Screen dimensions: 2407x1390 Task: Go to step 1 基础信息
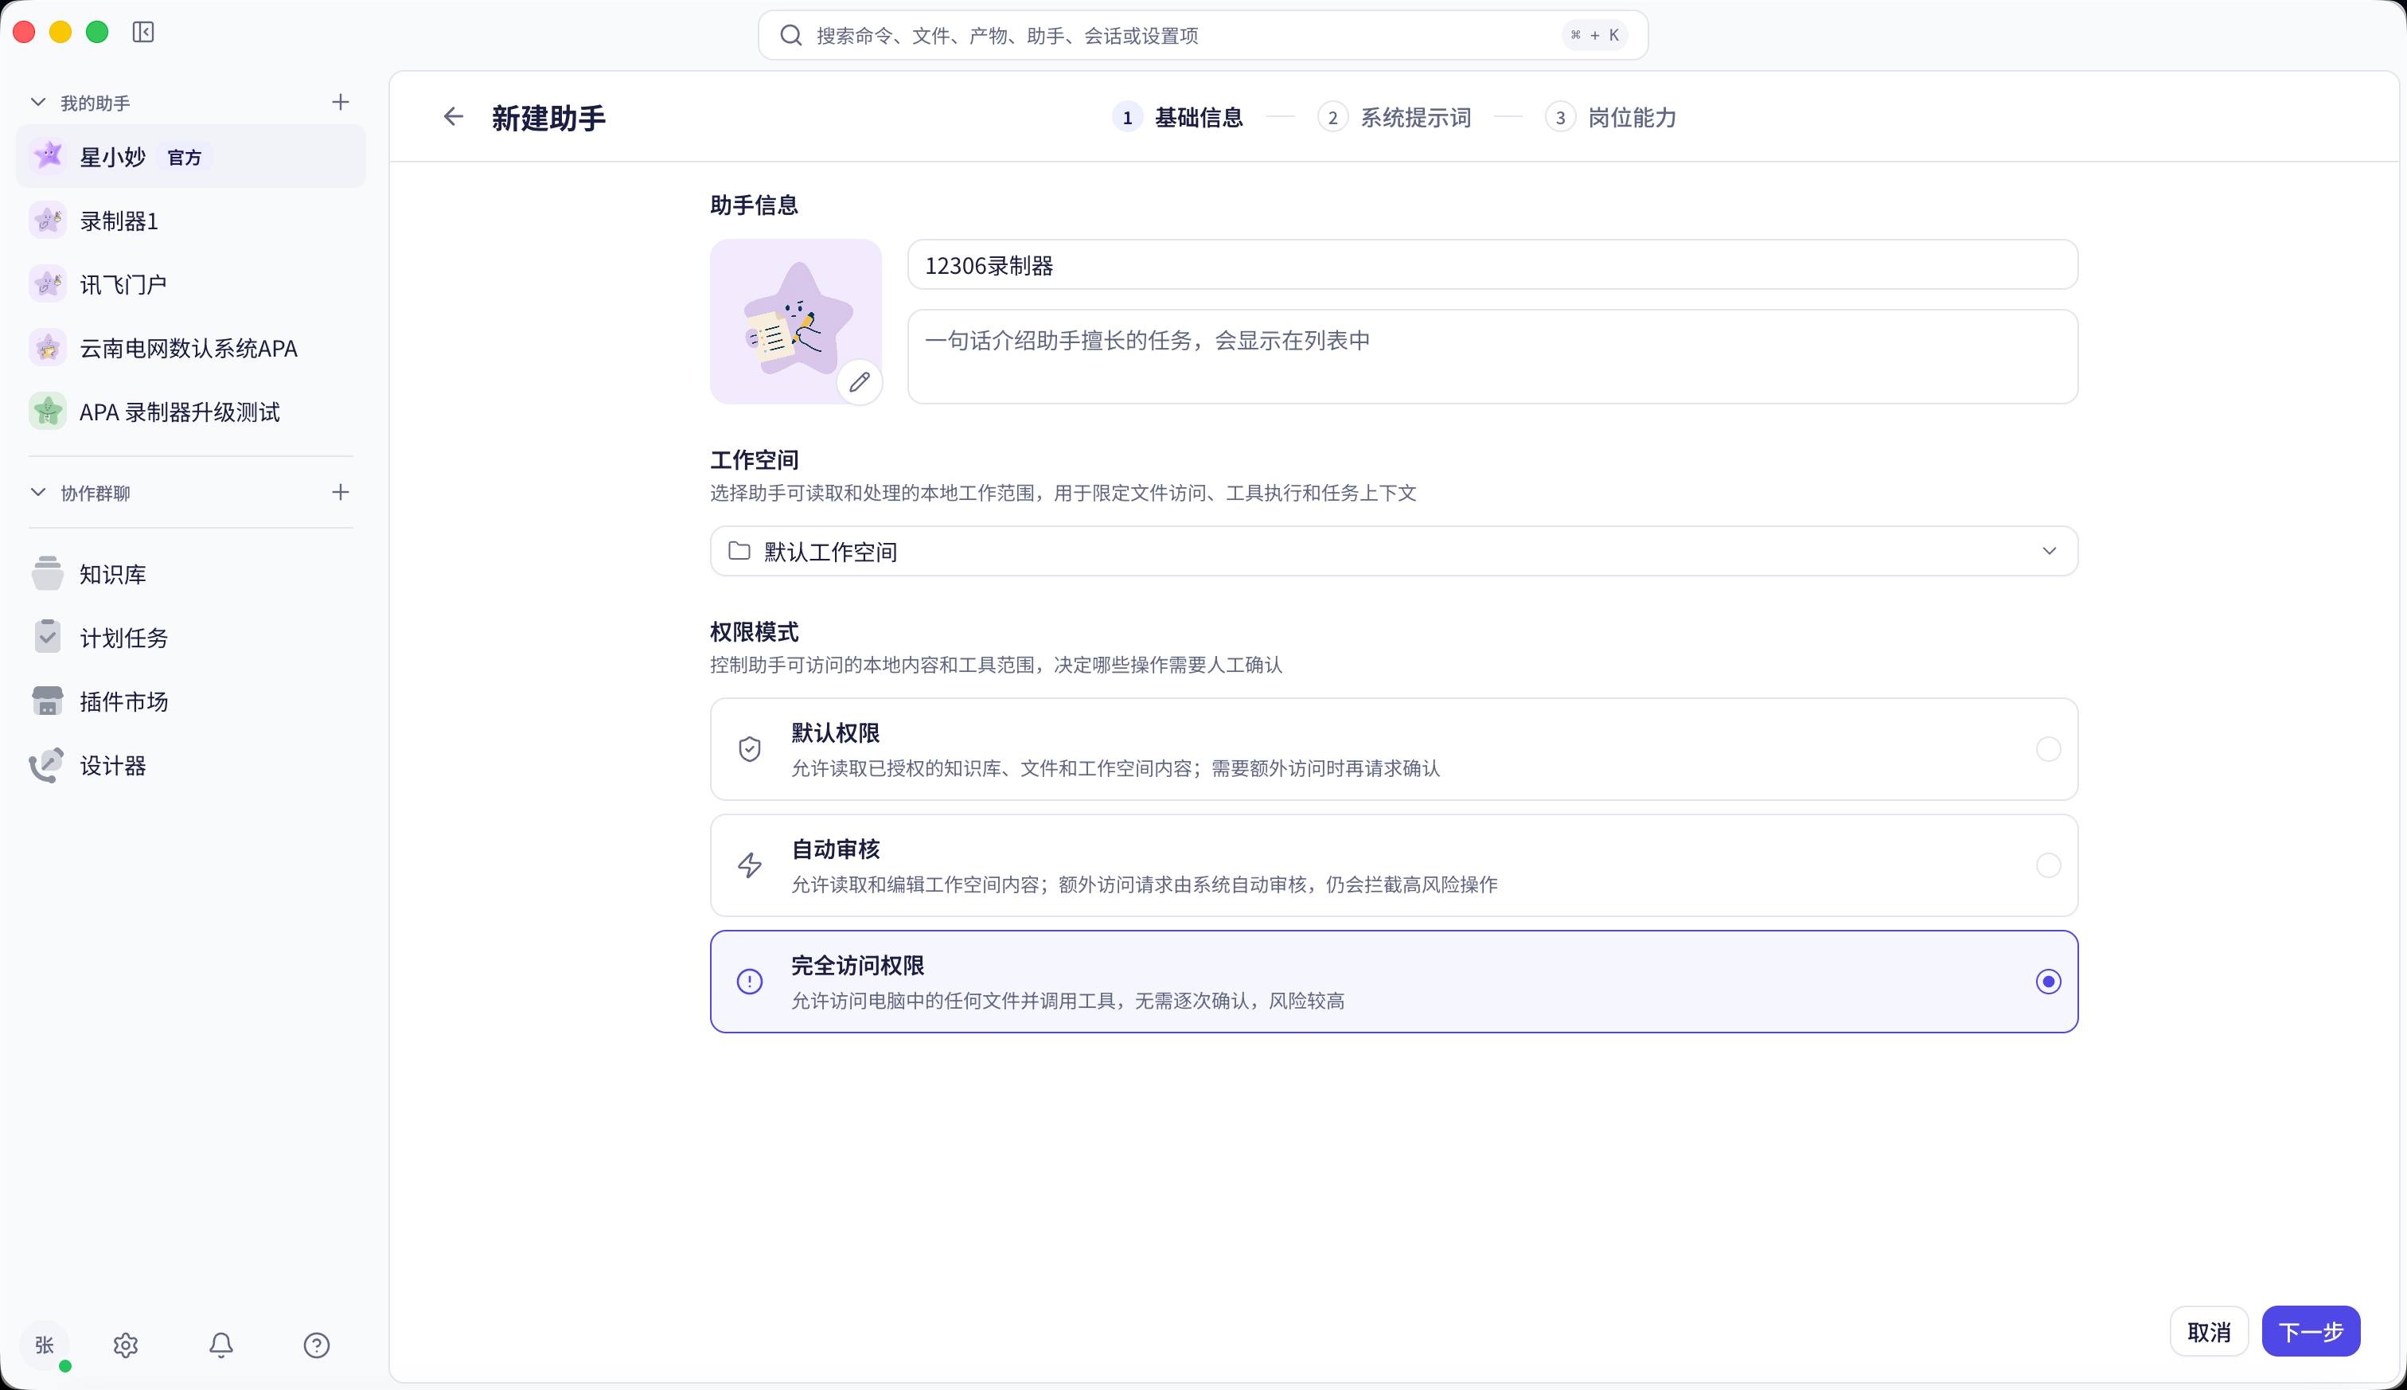(x=1178, y=117)
